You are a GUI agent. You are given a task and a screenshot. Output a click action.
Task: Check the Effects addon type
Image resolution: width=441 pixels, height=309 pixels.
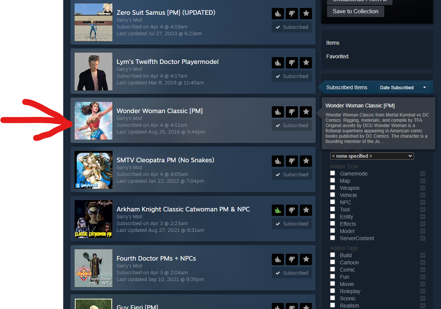(x=332, y=223)
